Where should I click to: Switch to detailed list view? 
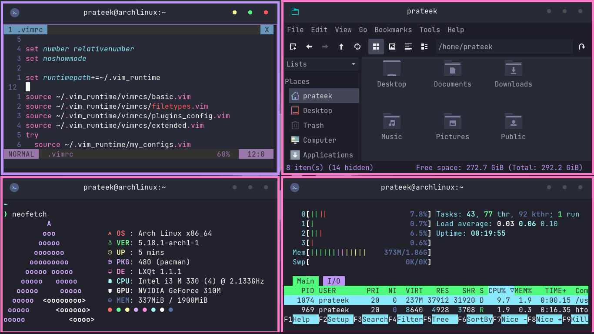424,47
